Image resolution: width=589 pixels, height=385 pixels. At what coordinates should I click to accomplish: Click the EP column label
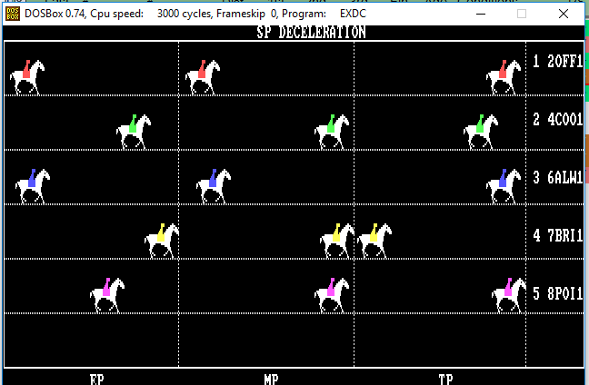point(97,380)
